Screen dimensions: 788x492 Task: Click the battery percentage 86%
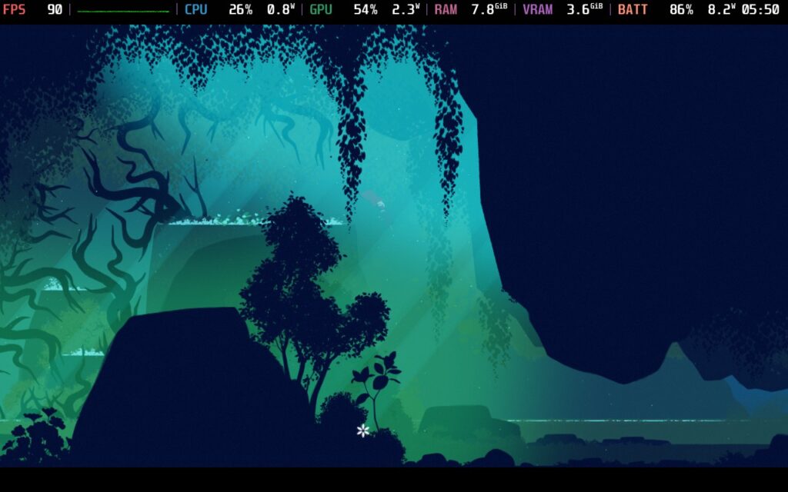(x=682, y=9)
